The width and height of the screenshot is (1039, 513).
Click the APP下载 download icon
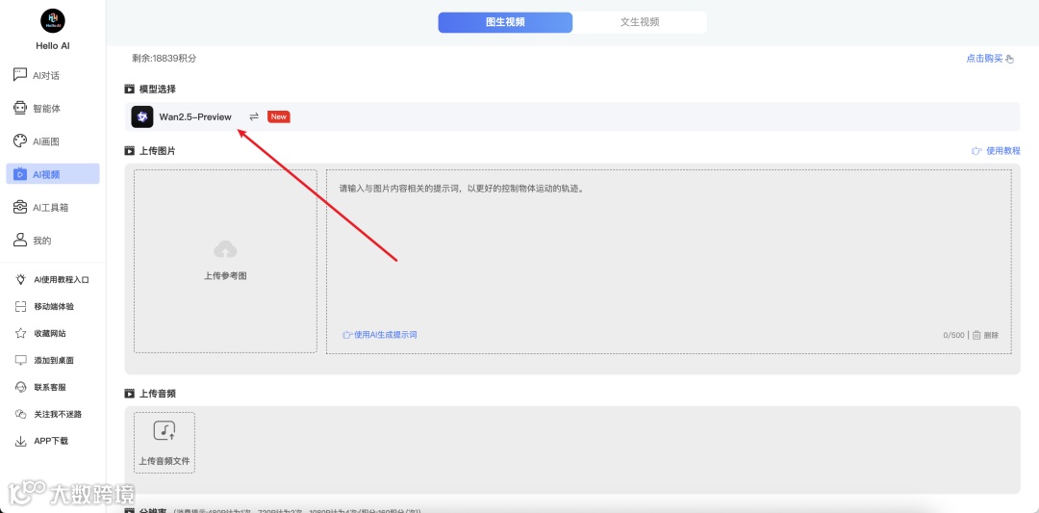tap(20, 441)
